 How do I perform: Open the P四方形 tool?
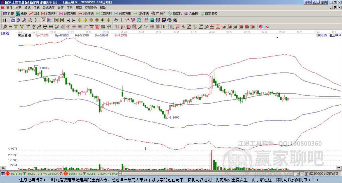[49, 13]
